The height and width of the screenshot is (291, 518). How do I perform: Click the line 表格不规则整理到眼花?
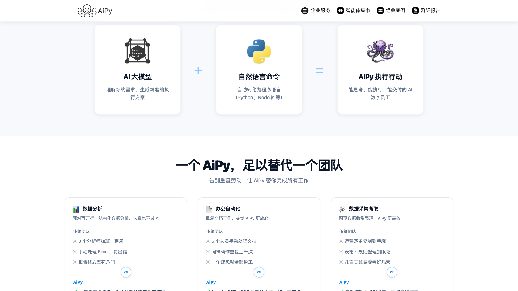(x=367, y=252)
